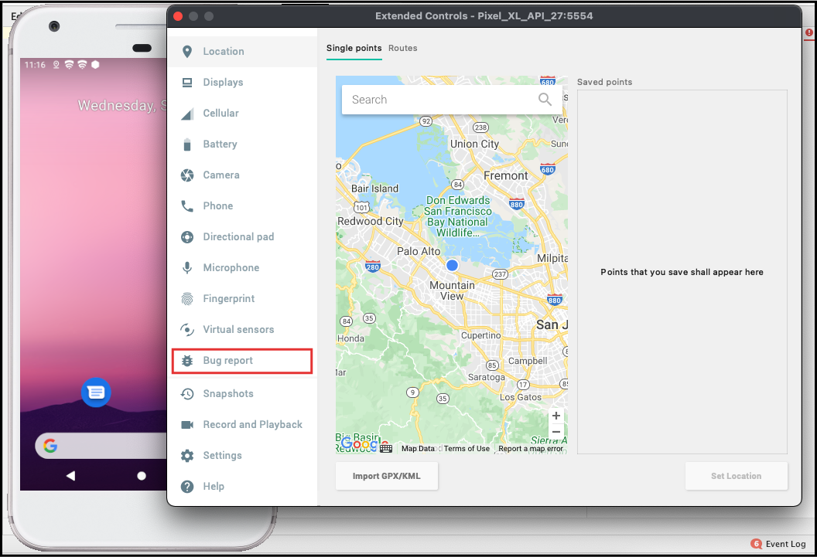Switch to the Routes tab
Screen dimensions: 817x557
[x=403, y=48]
